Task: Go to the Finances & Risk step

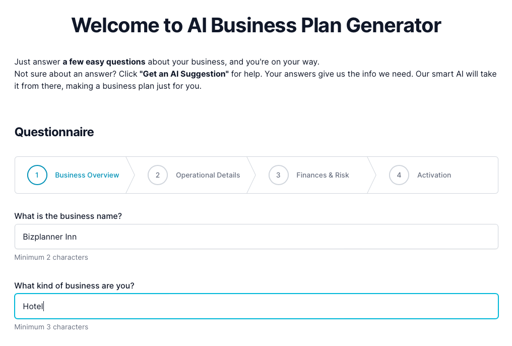Action: point(323,175)
